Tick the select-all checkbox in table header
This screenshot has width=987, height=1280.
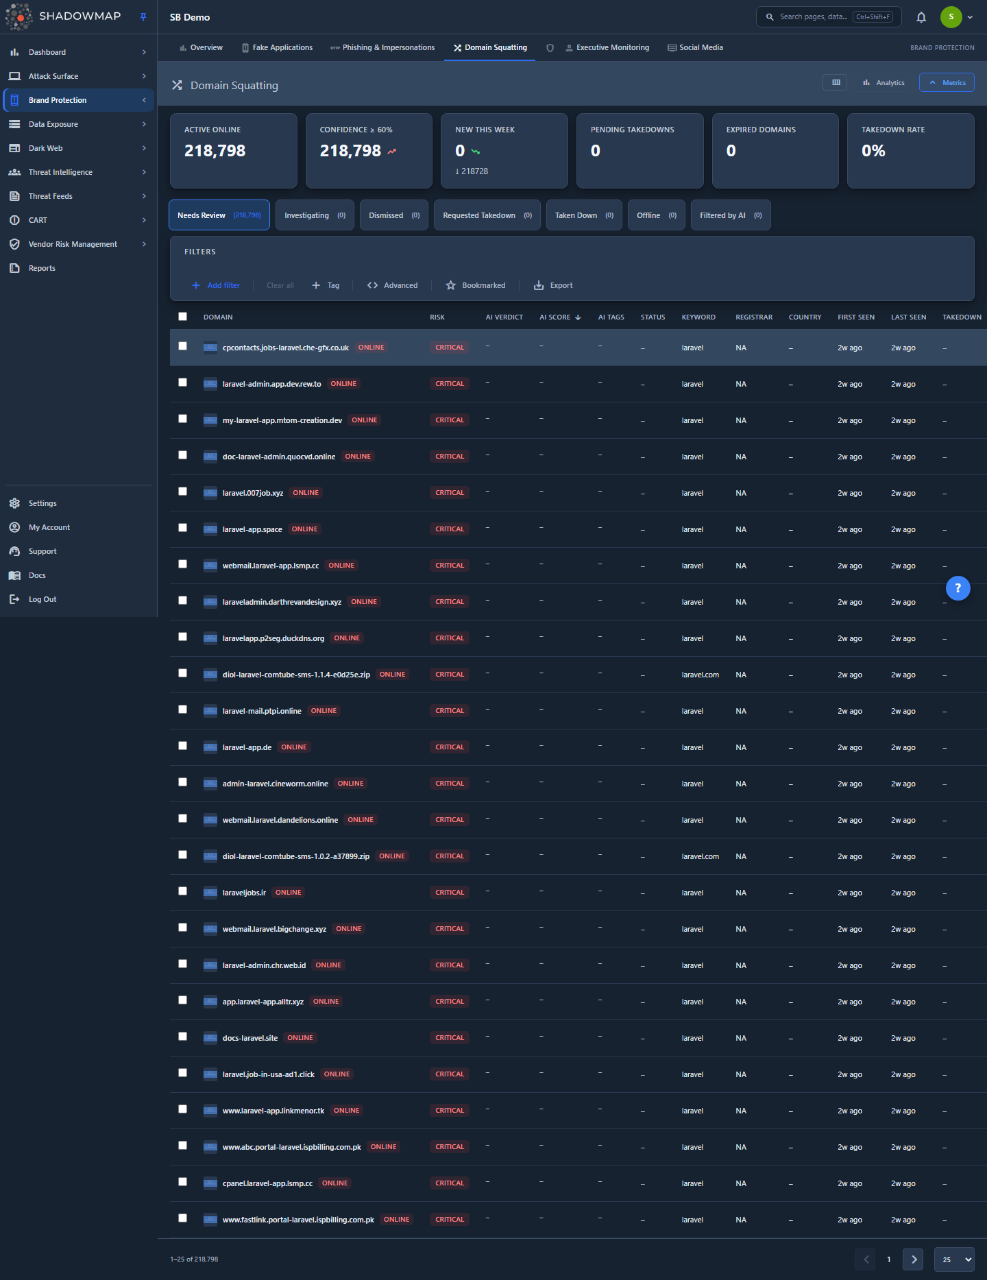click(182, 317)
